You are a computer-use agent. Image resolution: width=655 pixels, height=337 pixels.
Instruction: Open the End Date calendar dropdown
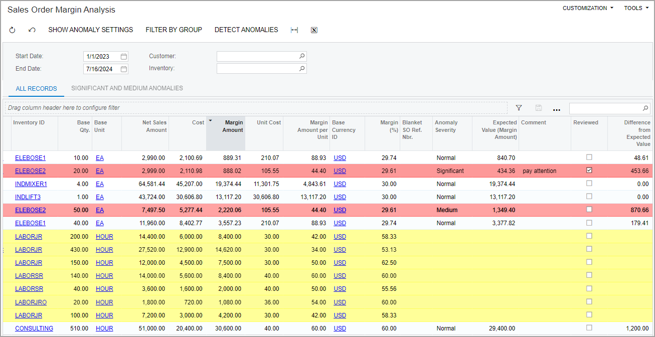point(124,69)
